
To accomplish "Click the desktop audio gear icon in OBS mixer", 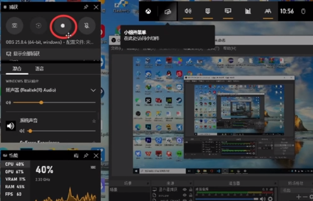I will (270, 198).
